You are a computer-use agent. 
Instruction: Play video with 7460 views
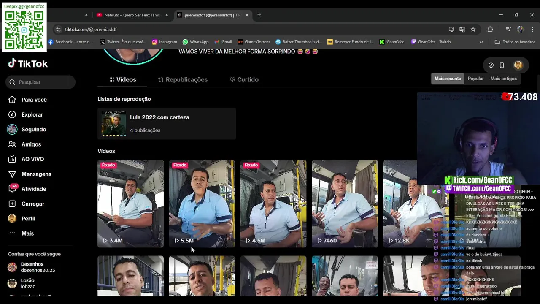pyautogui.click(x=345, y=204)
